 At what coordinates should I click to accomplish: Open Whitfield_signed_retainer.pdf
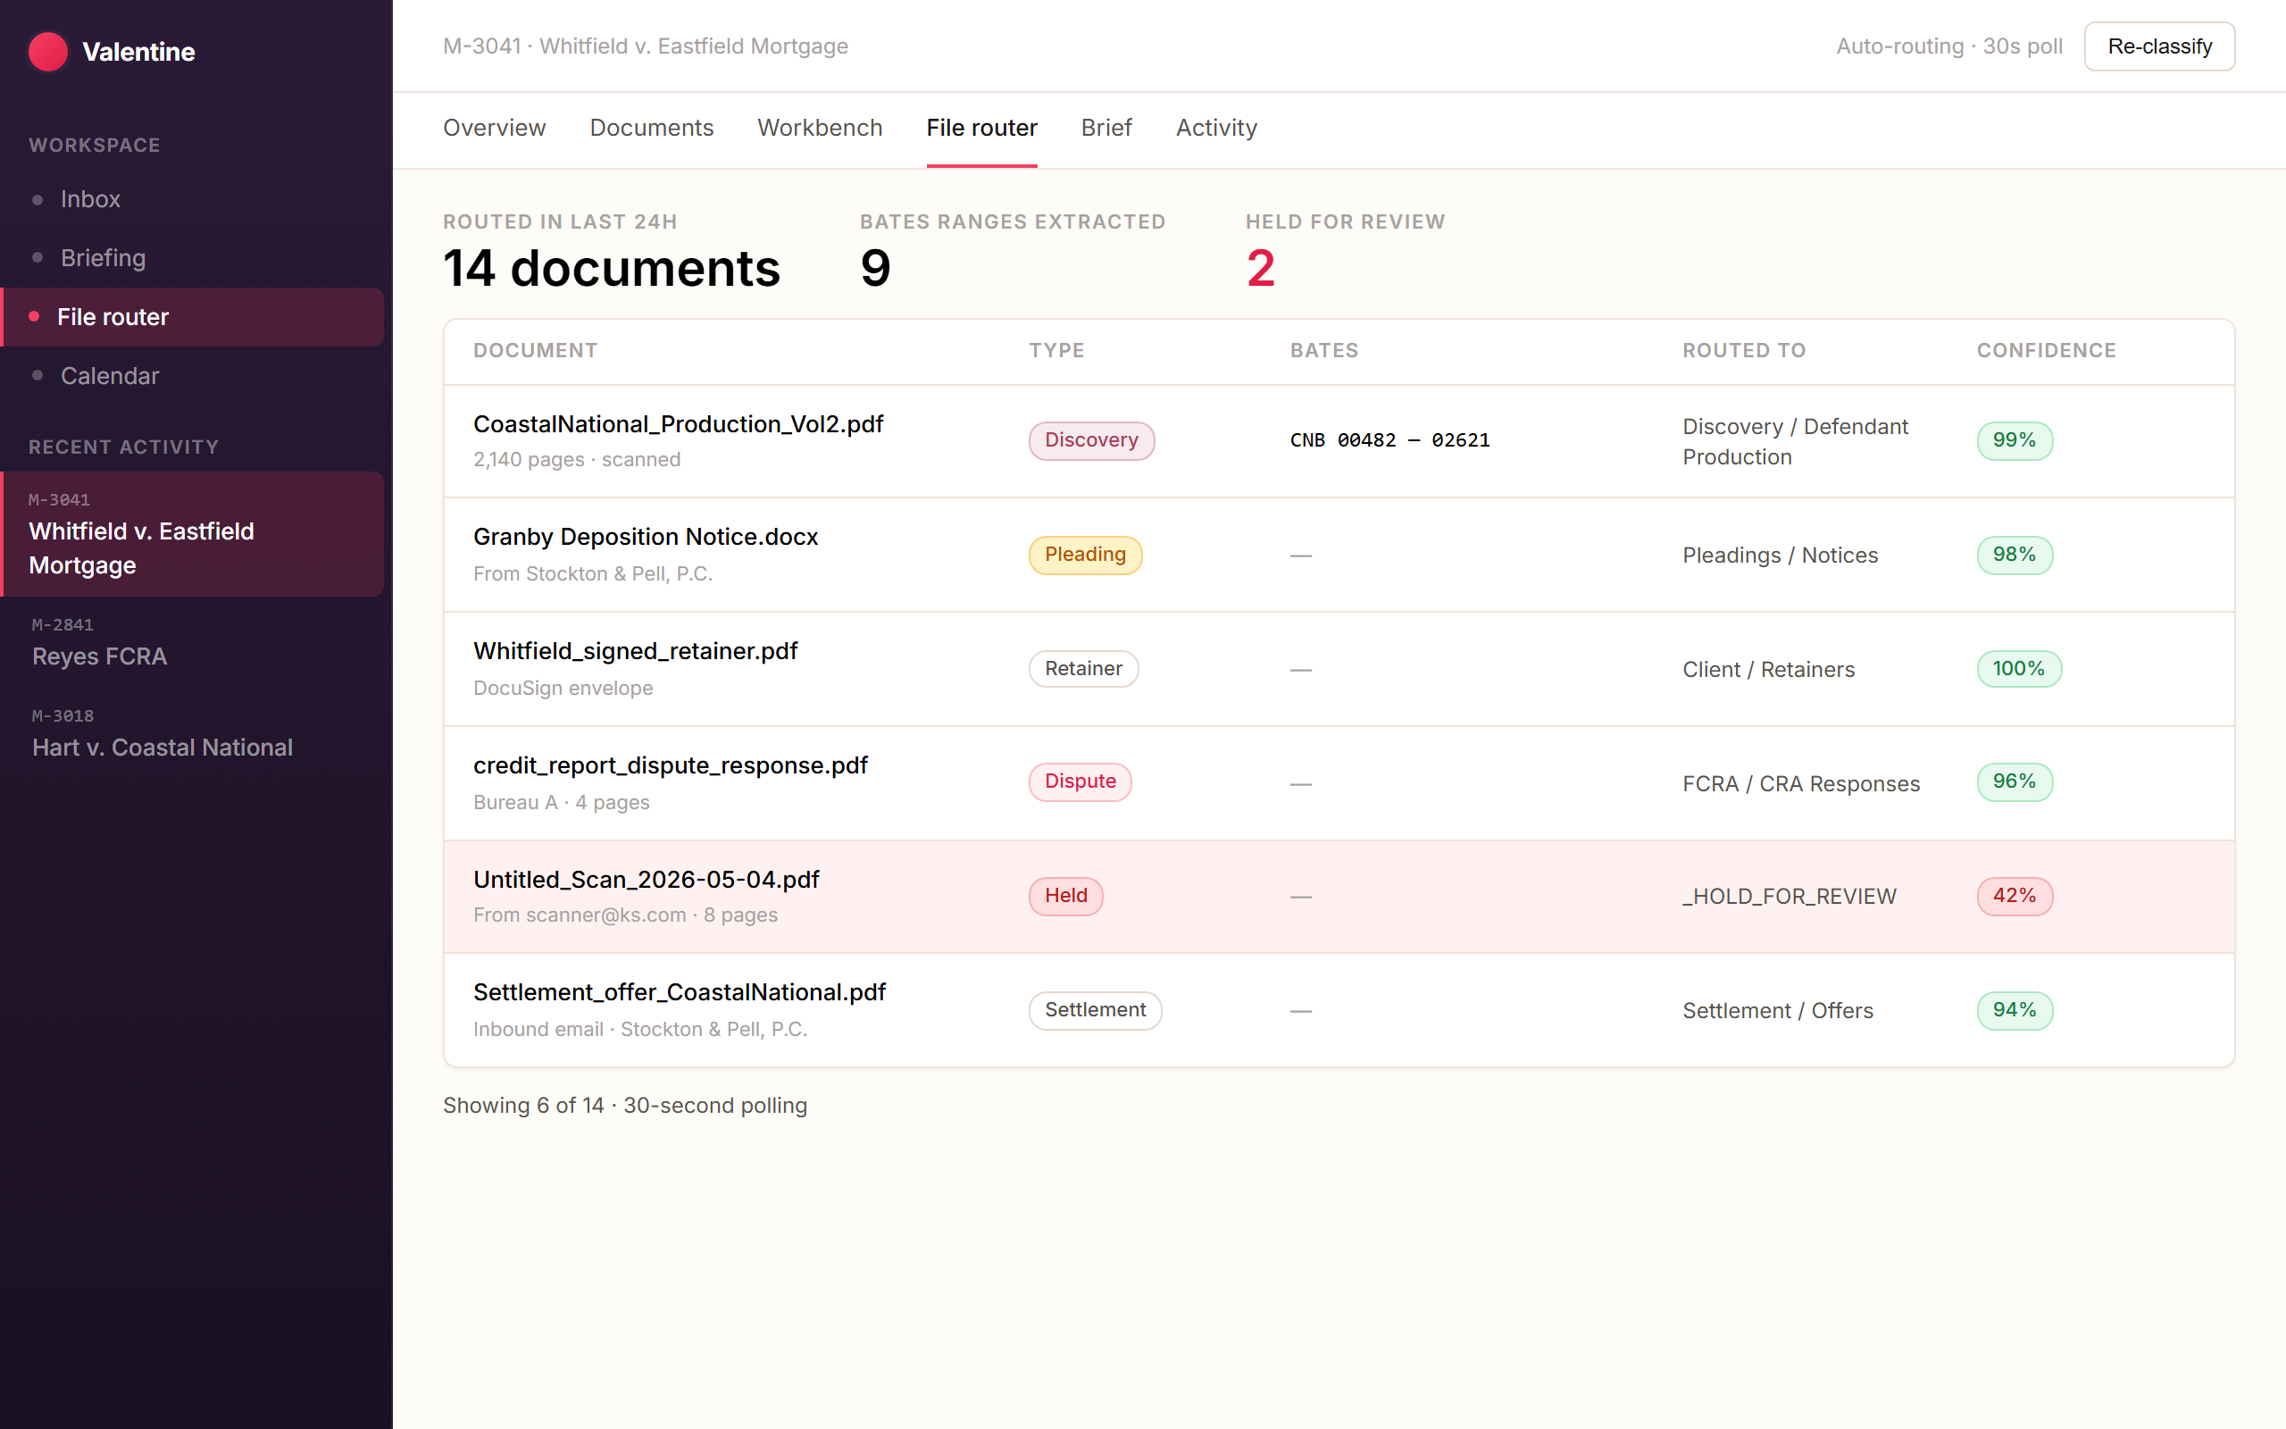(x=635, y=651)
